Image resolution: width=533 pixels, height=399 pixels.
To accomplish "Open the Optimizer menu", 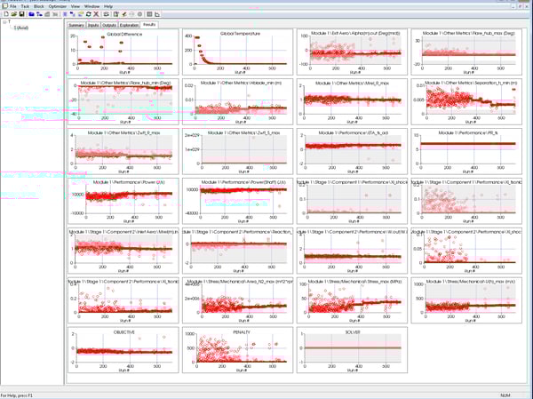I will click(x=58, y=6).
